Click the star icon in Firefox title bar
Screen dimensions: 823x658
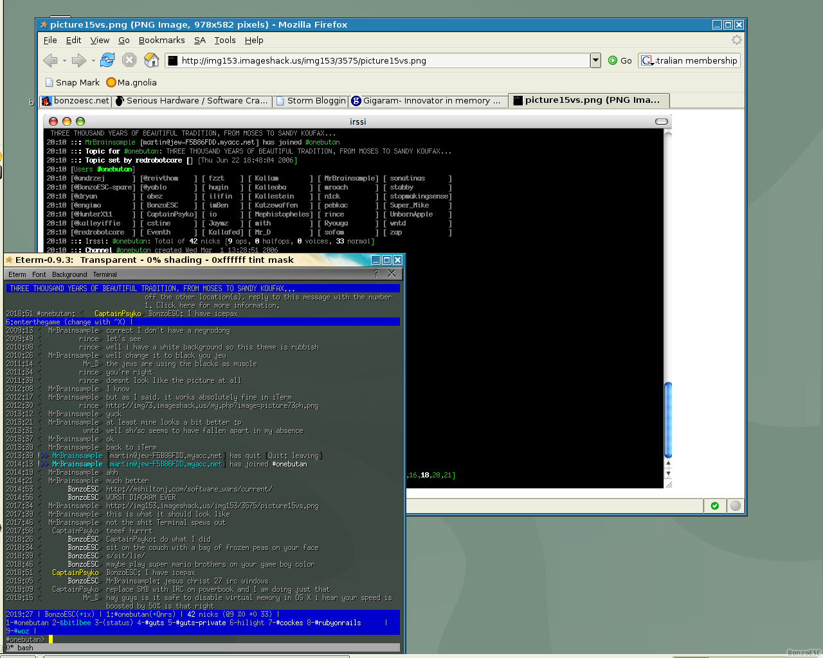[44, 24]
